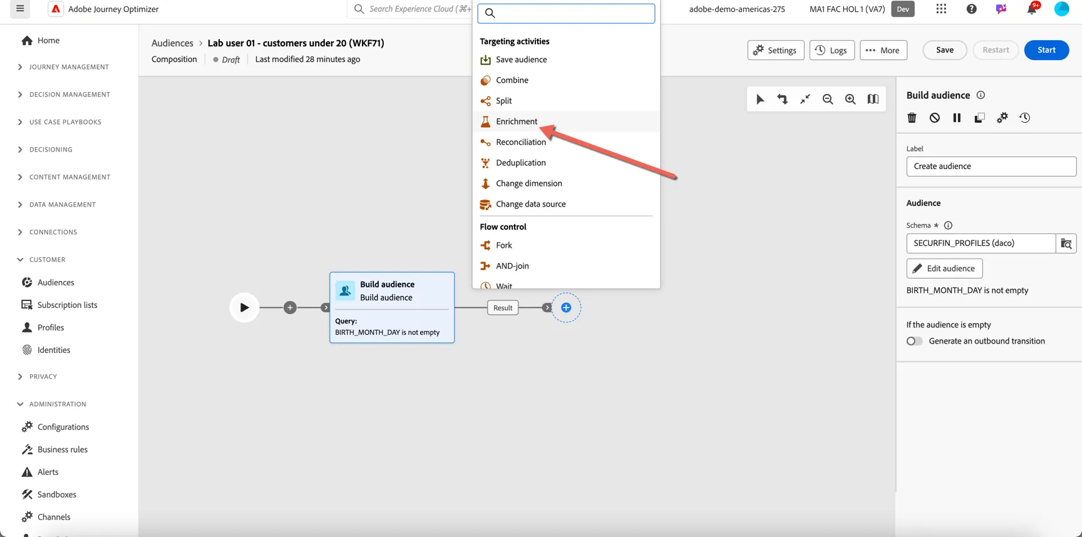1082x537 pixels.
Task: Open the More options menu
Action: click(x=884, y=50)
